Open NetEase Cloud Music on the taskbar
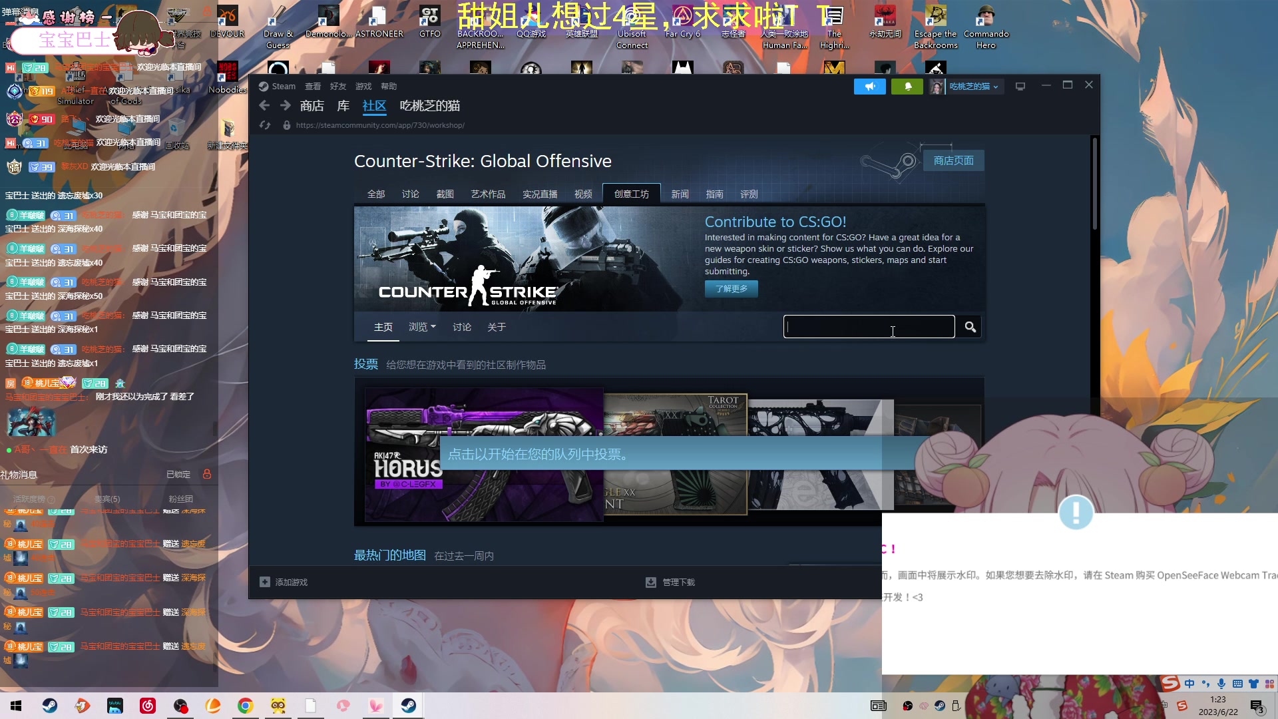The image size is (1278, 719). pyautogui.click(x=148, y=706)
